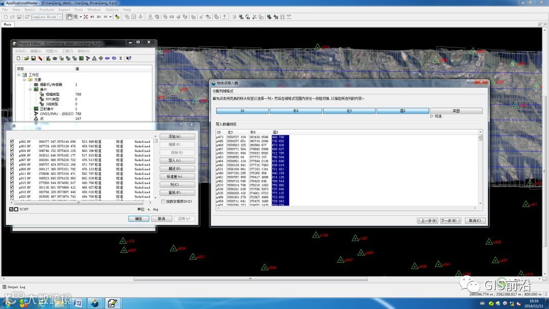The width and height of the screenshot is (549, 309).
Task: Click the New file icon in ApplicationsMaster toolbar
Action: coord(6,17)
